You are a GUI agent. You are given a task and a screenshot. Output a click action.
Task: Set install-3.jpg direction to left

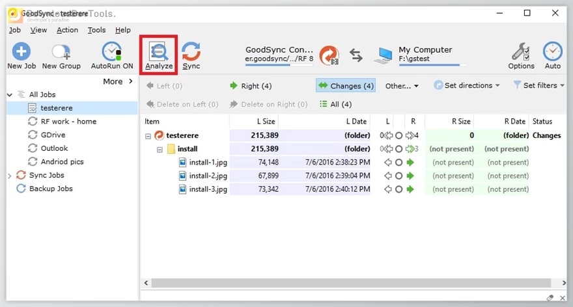pos(387,189)
